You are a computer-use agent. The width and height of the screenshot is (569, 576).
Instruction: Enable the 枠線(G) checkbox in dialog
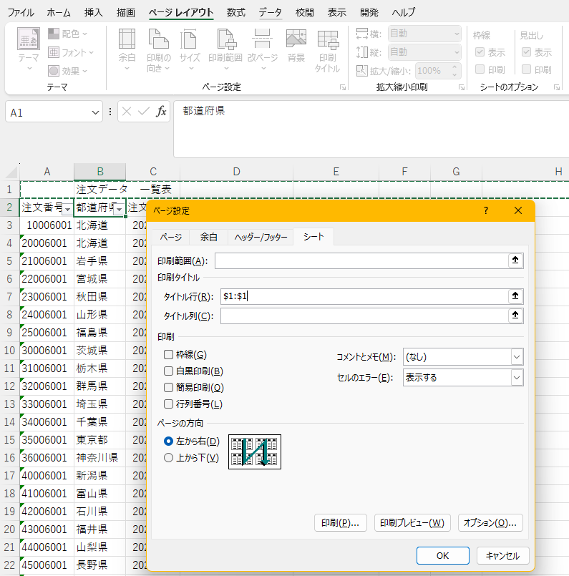[x=169, y=355]
